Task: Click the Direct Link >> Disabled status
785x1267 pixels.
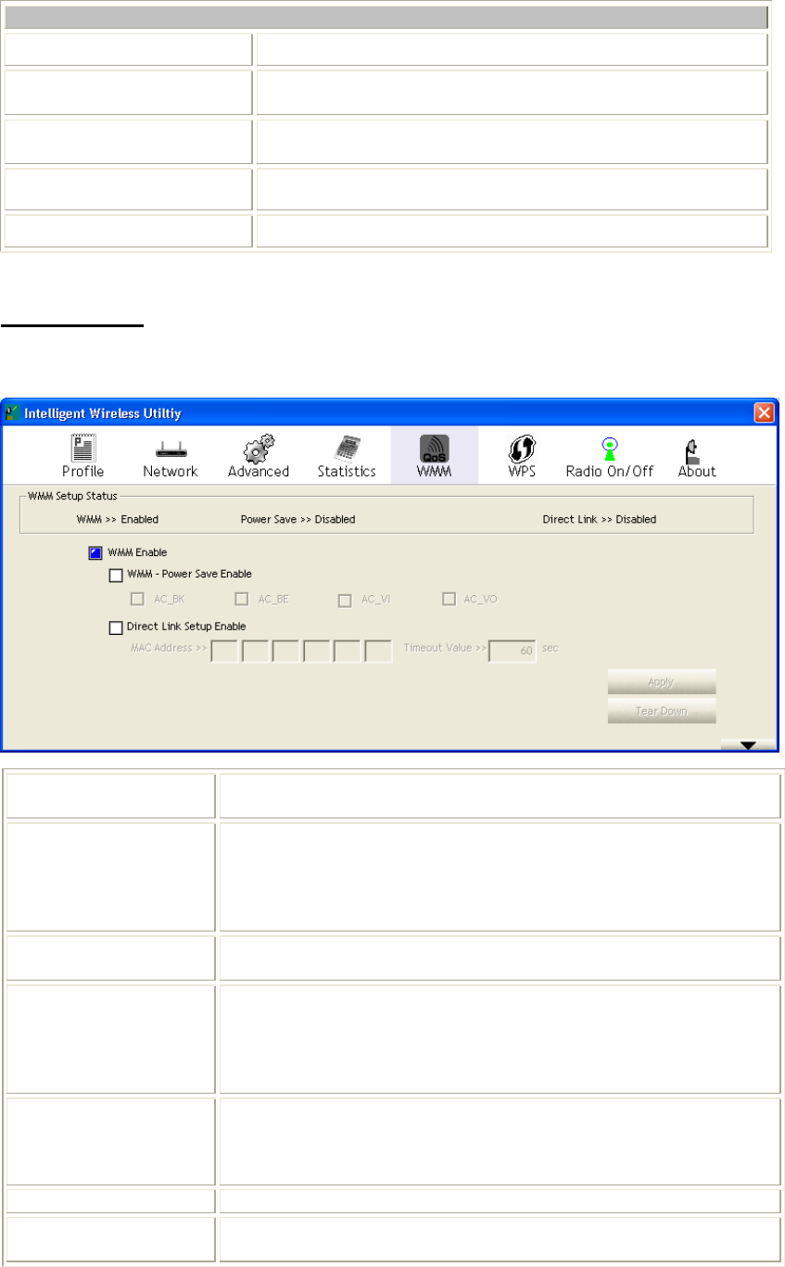Action: (600, 519)
